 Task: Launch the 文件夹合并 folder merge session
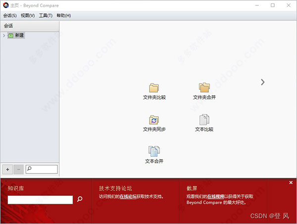click(204, 91)
